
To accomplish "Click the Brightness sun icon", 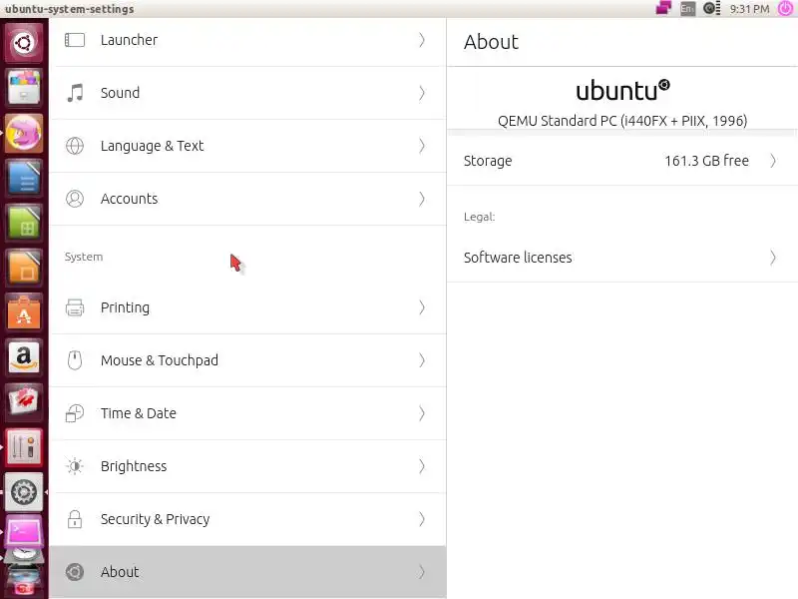I will (x=75, y=466).
